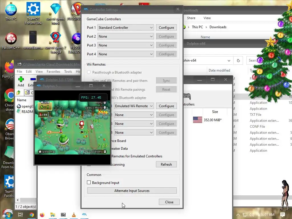Open File Explorer from the taskbar

click(53, 215)
